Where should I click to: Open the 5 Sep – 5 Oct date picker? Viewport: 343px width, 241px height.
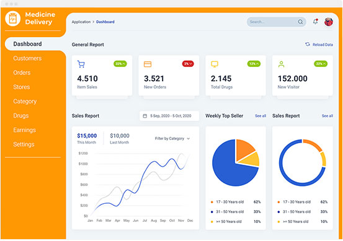click(169, 116)
